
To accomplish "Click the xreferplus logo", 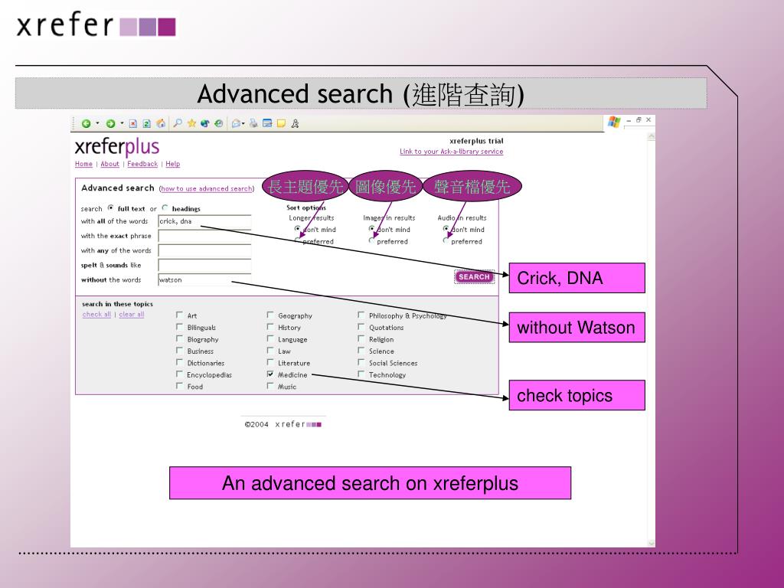I will [x=117, y=147].
